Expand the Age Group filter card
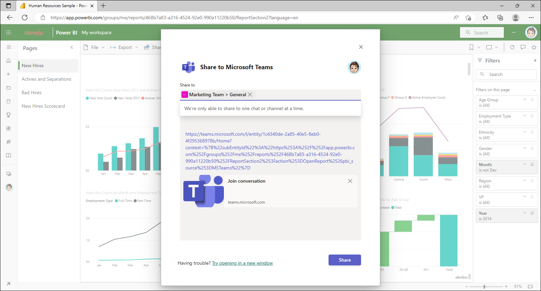The height and width of the screenshot is (291, 541). [x=525, y=100]
